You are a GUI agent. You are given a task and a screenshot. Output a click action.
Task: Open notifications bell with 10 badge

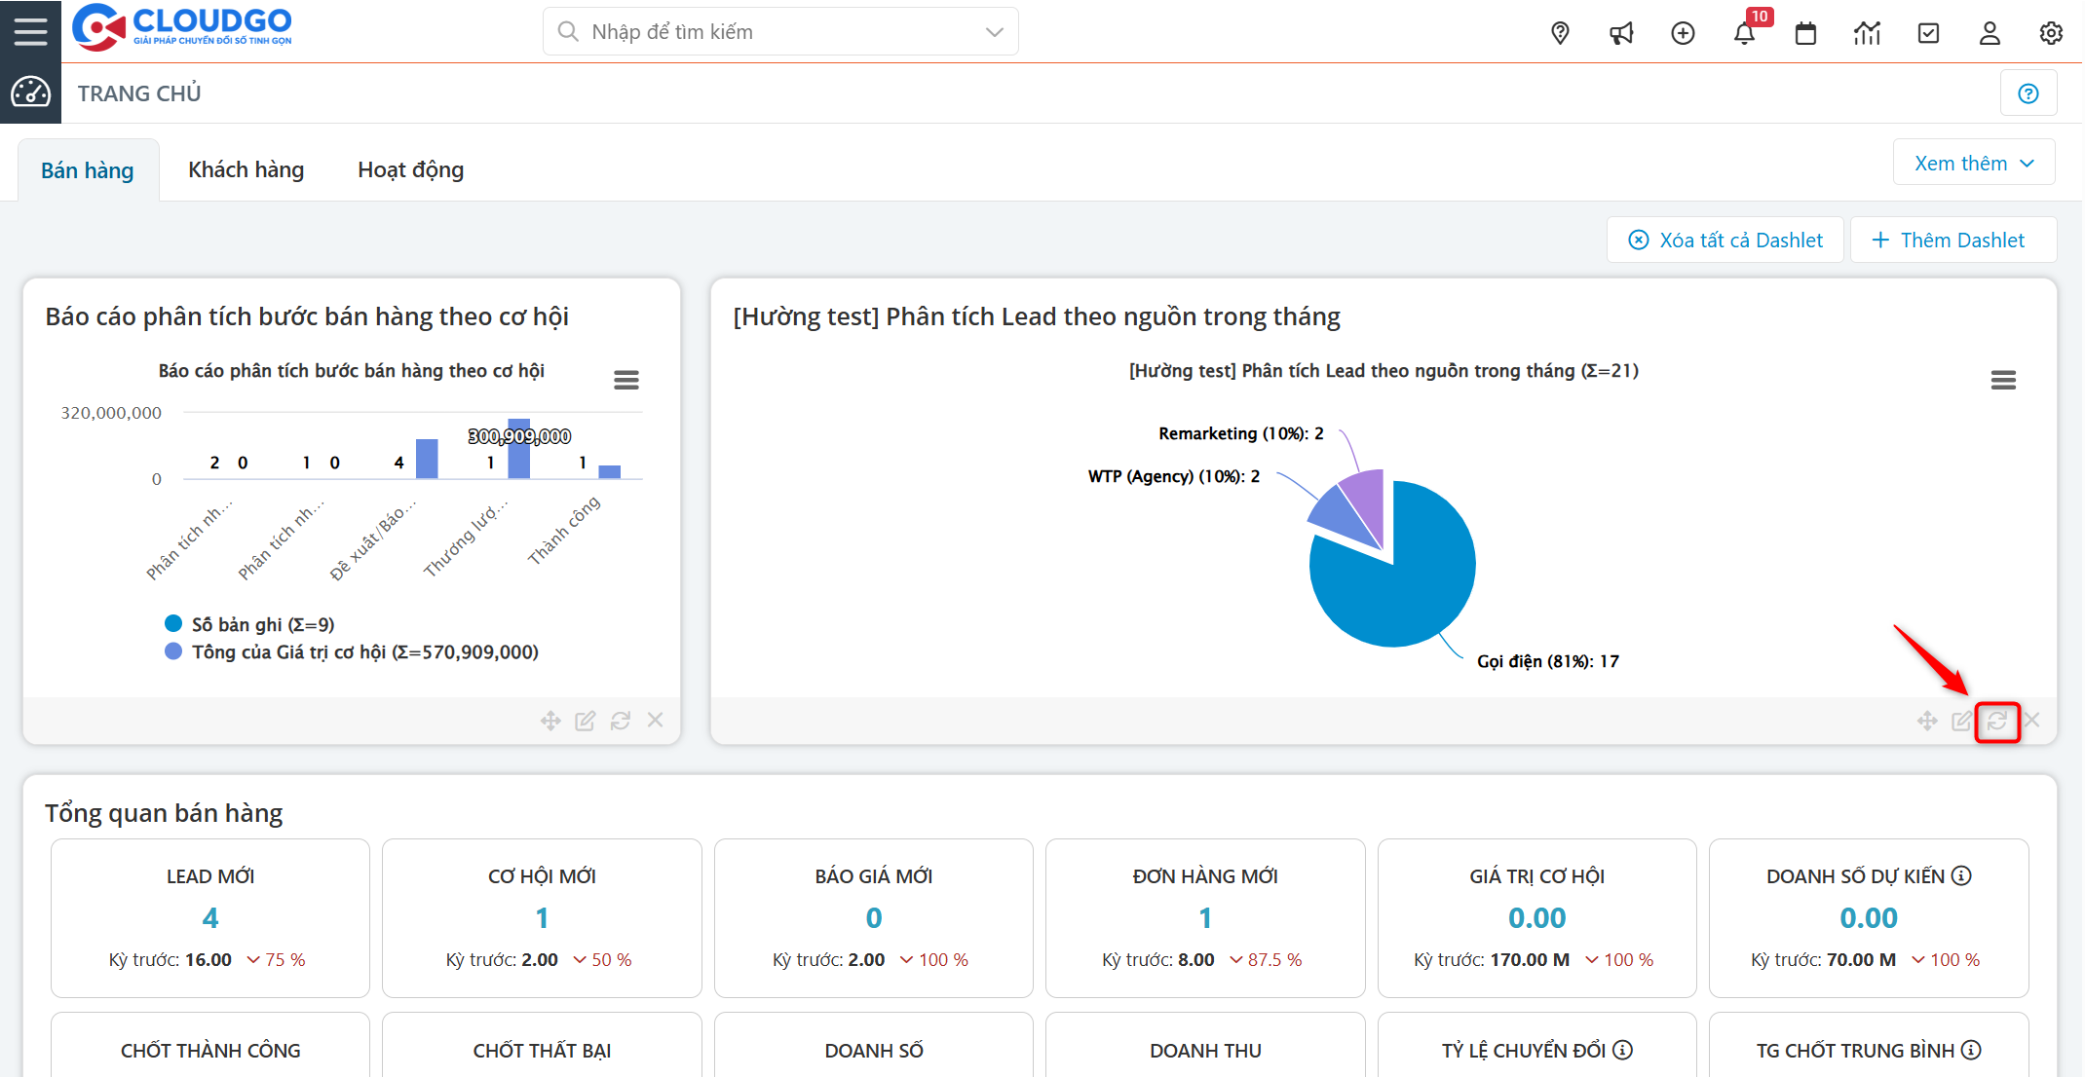coord(1744,33)
